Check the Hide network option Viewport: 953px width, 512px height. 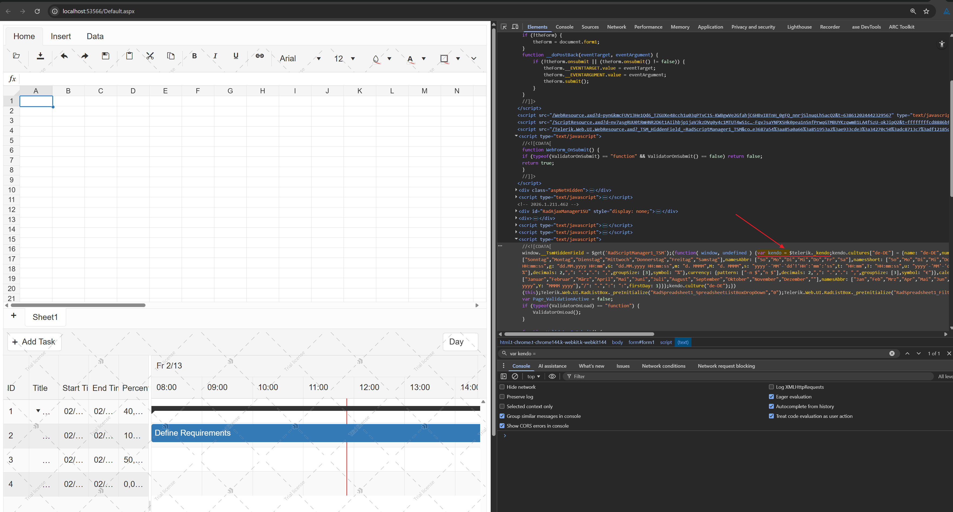pyautogui.click(x=502, y=387)
